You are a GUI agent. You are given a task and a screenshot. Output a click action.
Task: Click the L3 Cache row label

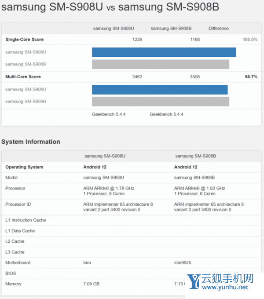[15, 252]
